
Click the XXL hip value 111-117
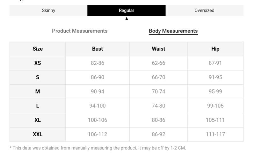click(215, 134)
